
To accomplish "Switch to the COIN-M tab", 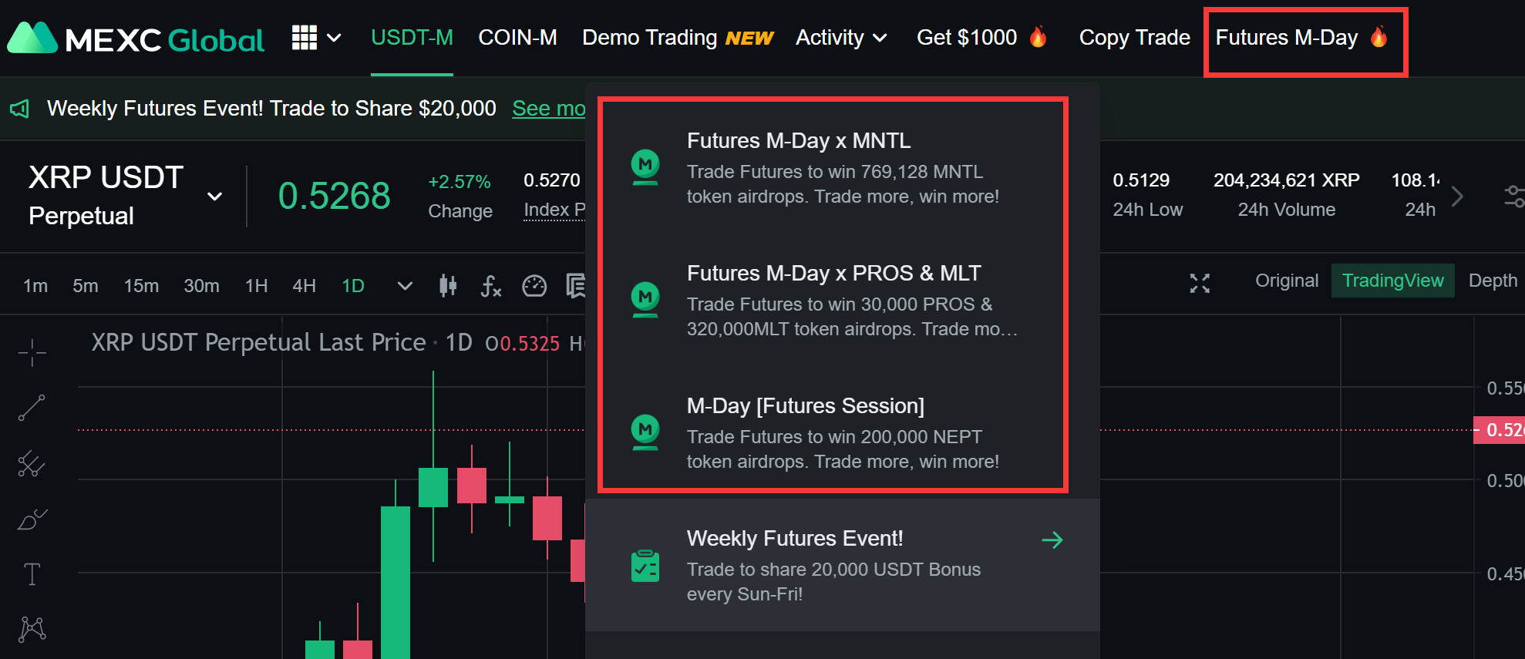I will pos(517,38).
